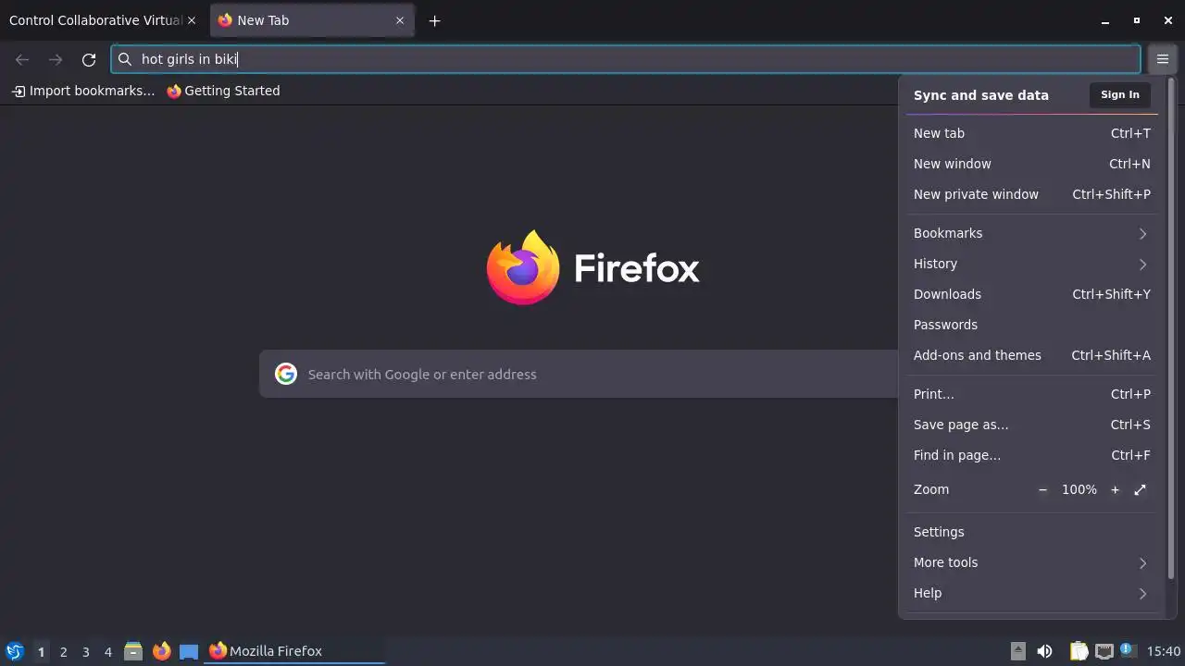Open Add-ons and themes
The image size is (1185, 666).
(1031, 355)
